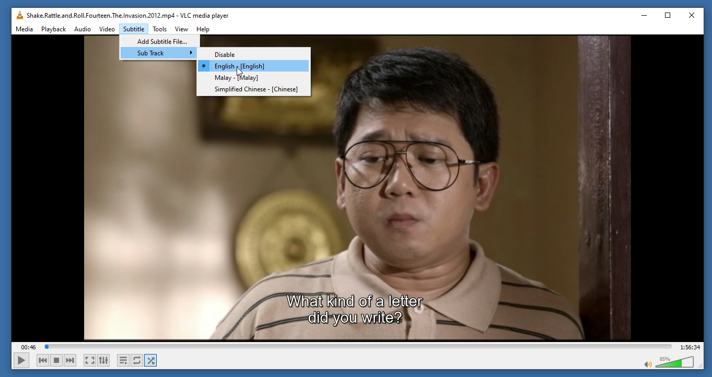This screenshot has height=377, width=712.
Task: Open the Playback menu
Action: tap(53, 29)
